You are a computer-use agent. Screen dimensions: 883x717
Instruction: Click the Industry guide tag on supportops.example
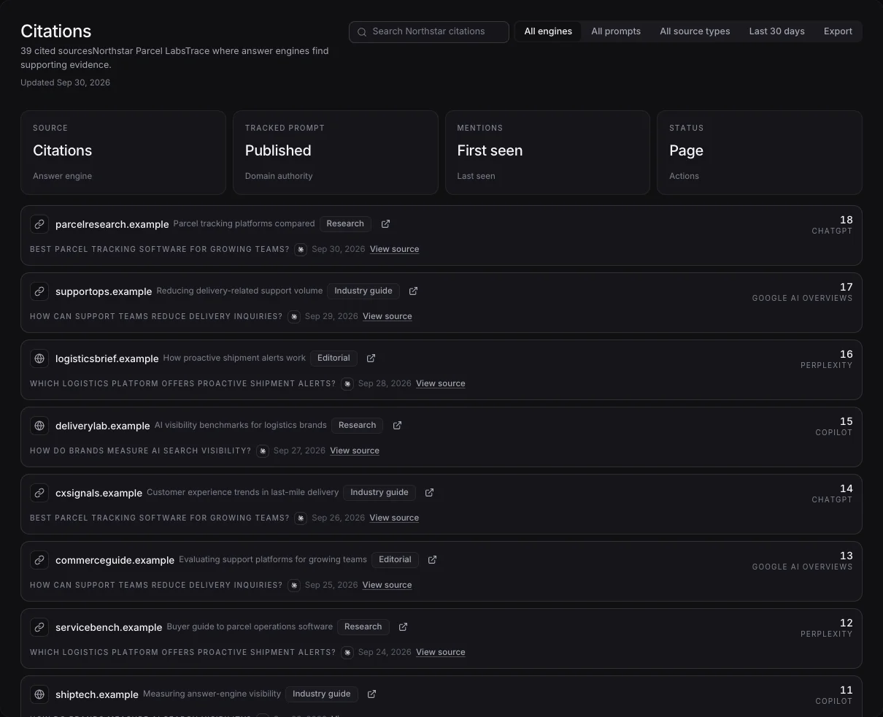pos(363,291)
